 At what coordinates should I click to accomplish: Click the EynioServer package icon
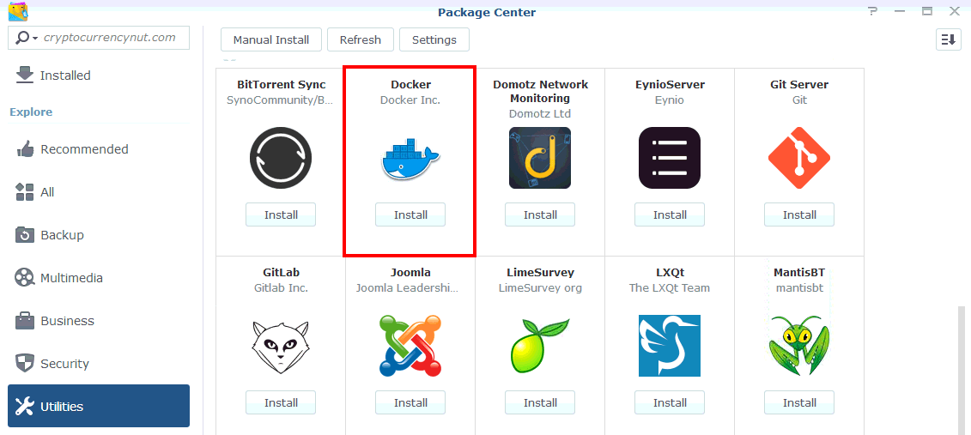pos(670,158)
